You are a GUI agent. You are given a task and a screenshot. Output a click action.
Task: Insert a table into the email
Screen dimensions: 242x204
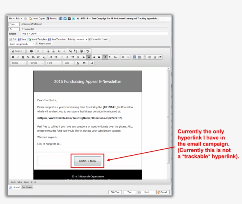[139, 57]
